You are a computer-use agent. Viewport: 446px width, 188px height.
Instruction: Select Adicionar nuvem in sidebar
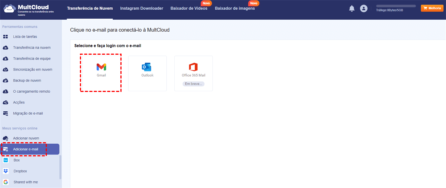coord(26,138)
